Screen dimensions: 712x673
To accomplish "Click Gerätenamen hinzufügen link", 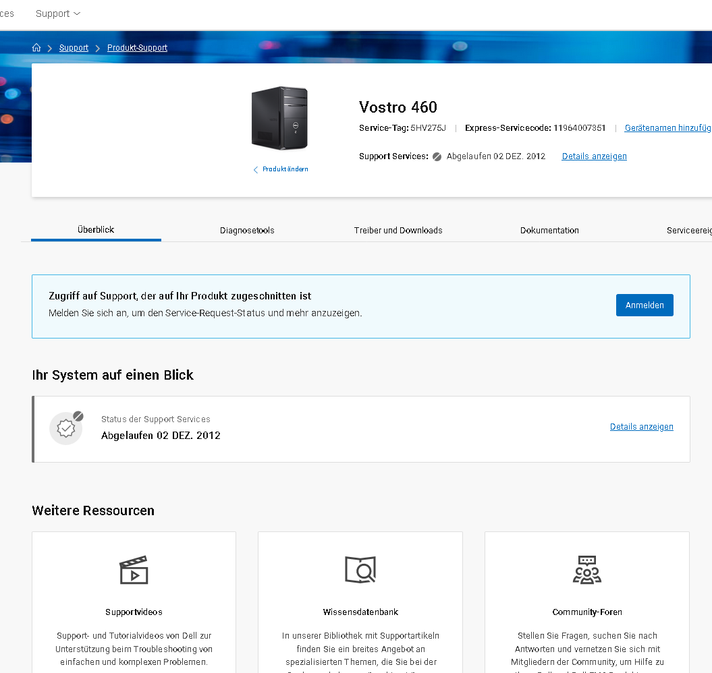I will (x=668, y=128).
